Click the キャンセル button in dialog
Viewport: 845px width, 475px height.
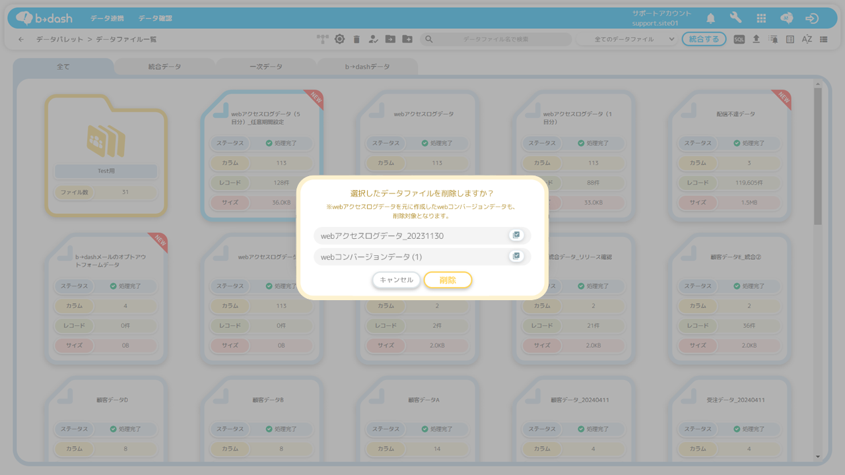click(x=396, y=280)
